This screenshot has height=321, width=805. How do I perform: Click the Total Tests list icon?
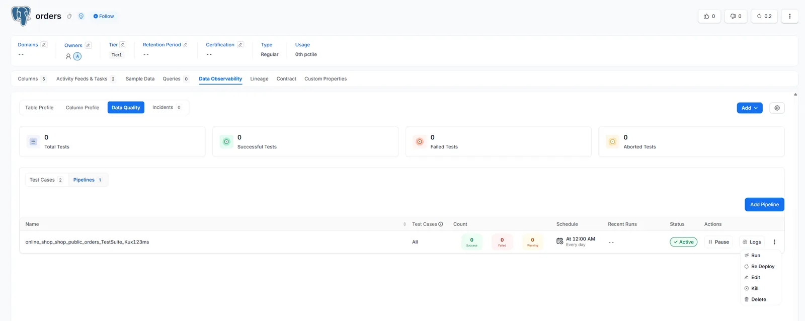pyautogui.click(x=33, y=142)
